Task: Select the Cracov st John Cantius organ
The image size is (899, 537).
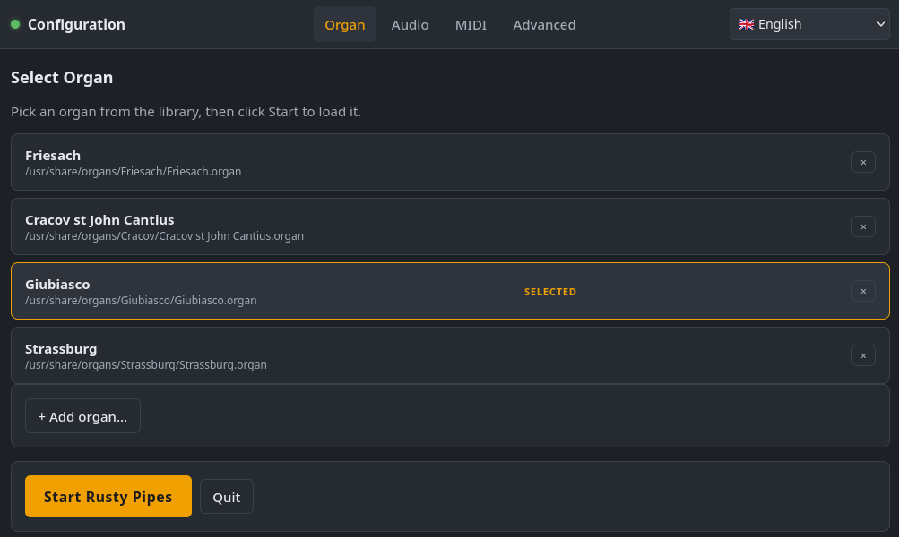Action: point(450,226)
